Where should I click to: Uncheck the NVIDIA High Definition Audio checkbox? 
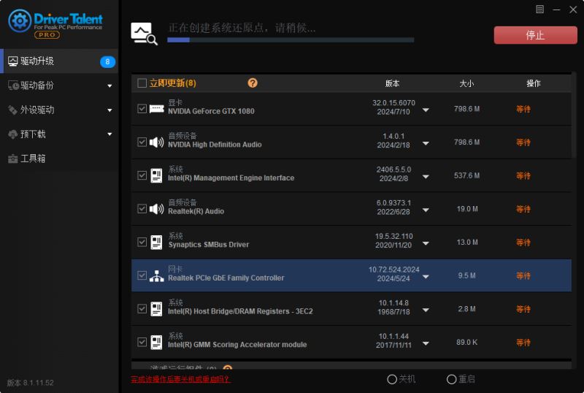(142, 142)
